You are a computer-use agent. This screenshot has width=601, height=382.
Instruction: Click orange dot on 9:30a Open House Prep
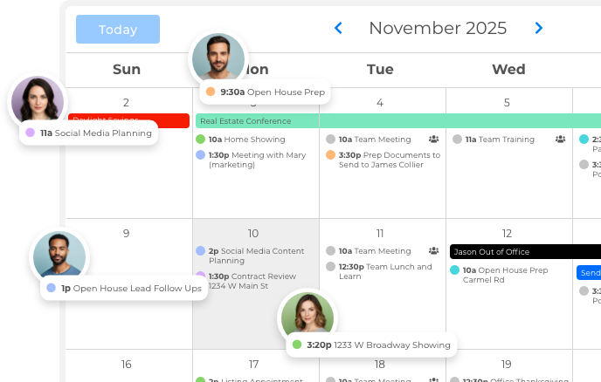point(210,92)
